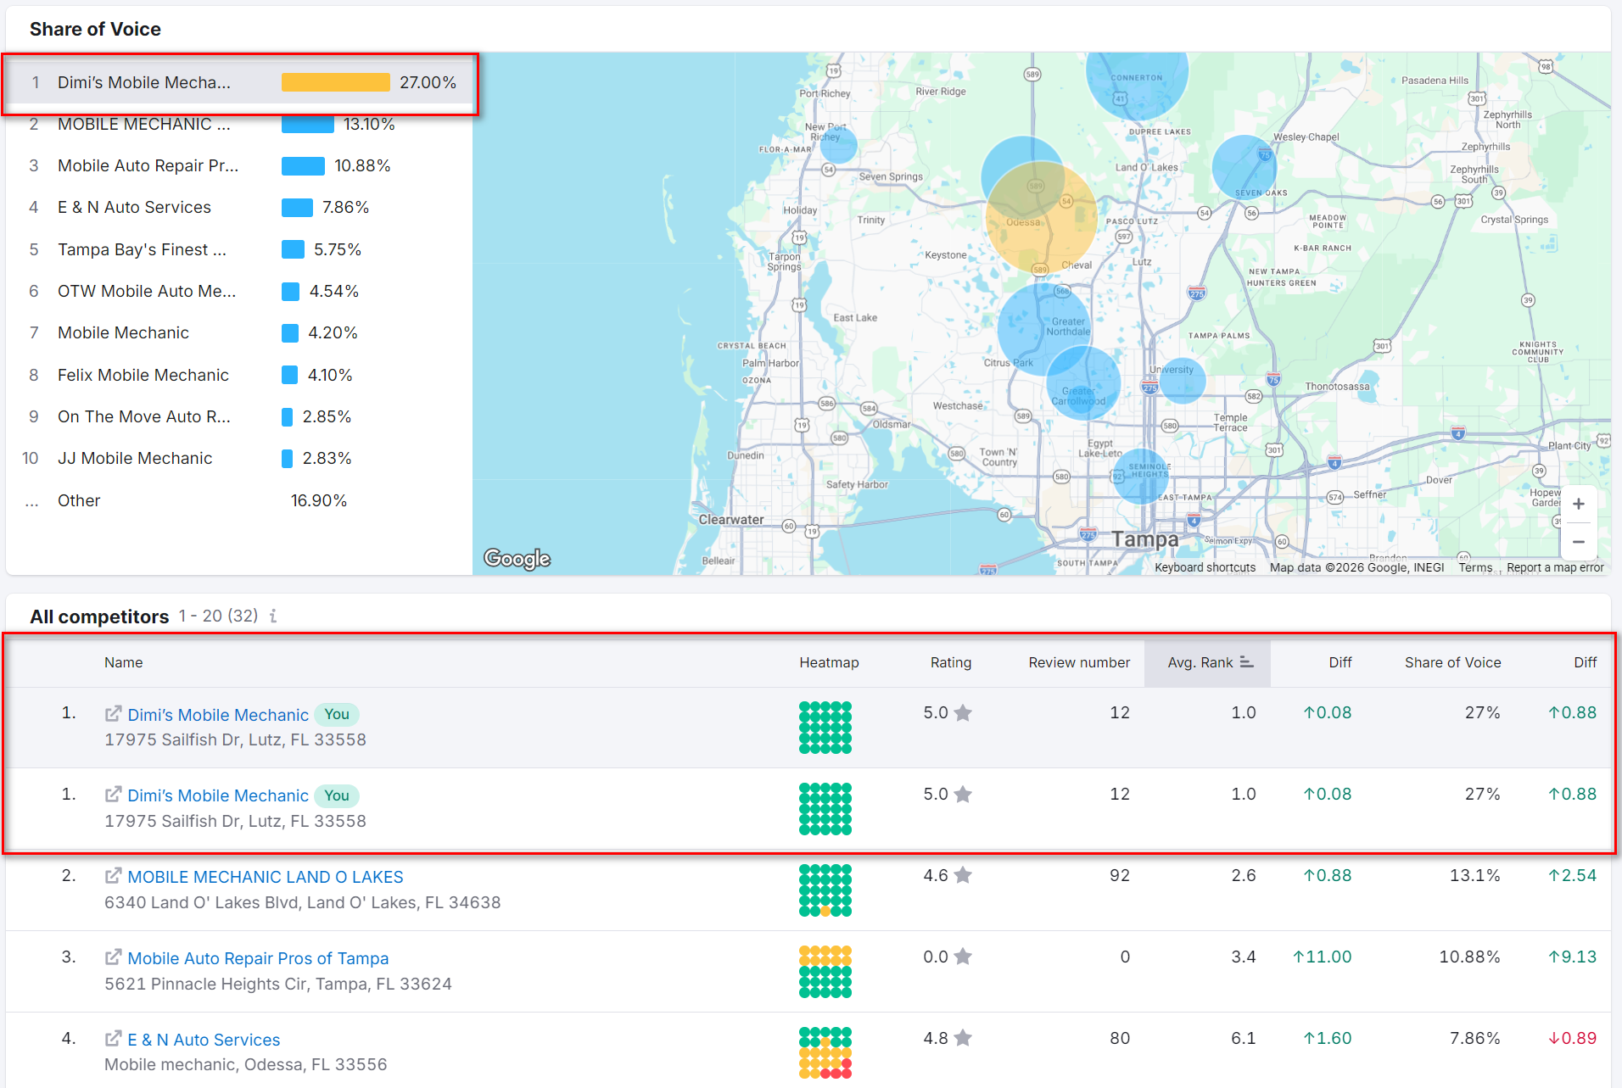Screen dimensions: 1622x1088
Task: Click the heatmap dots for E & N Auto Services
Action: point(825,1052)
